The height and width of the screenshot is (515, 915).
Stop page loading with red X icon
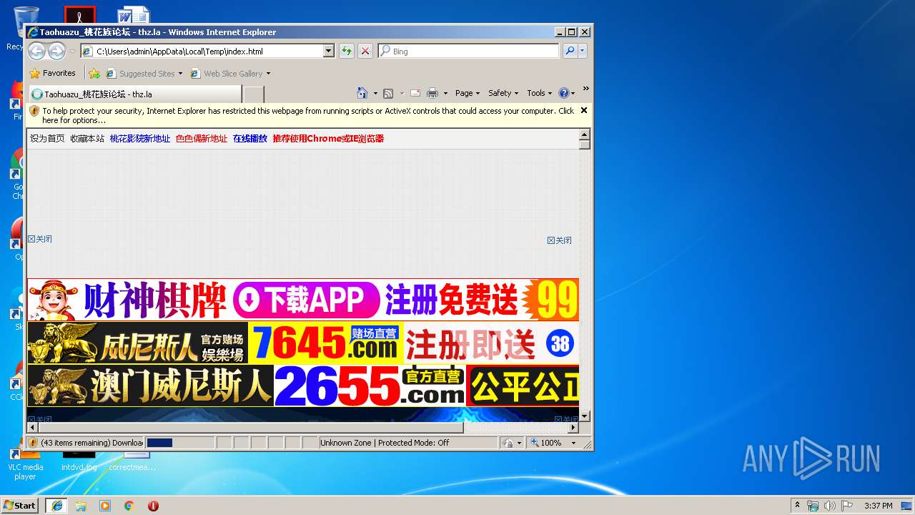[x=365, y=51]
